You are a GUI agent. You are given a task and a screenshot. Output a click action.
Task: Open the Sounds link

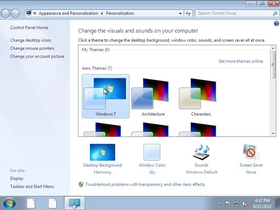pos(202,165)
